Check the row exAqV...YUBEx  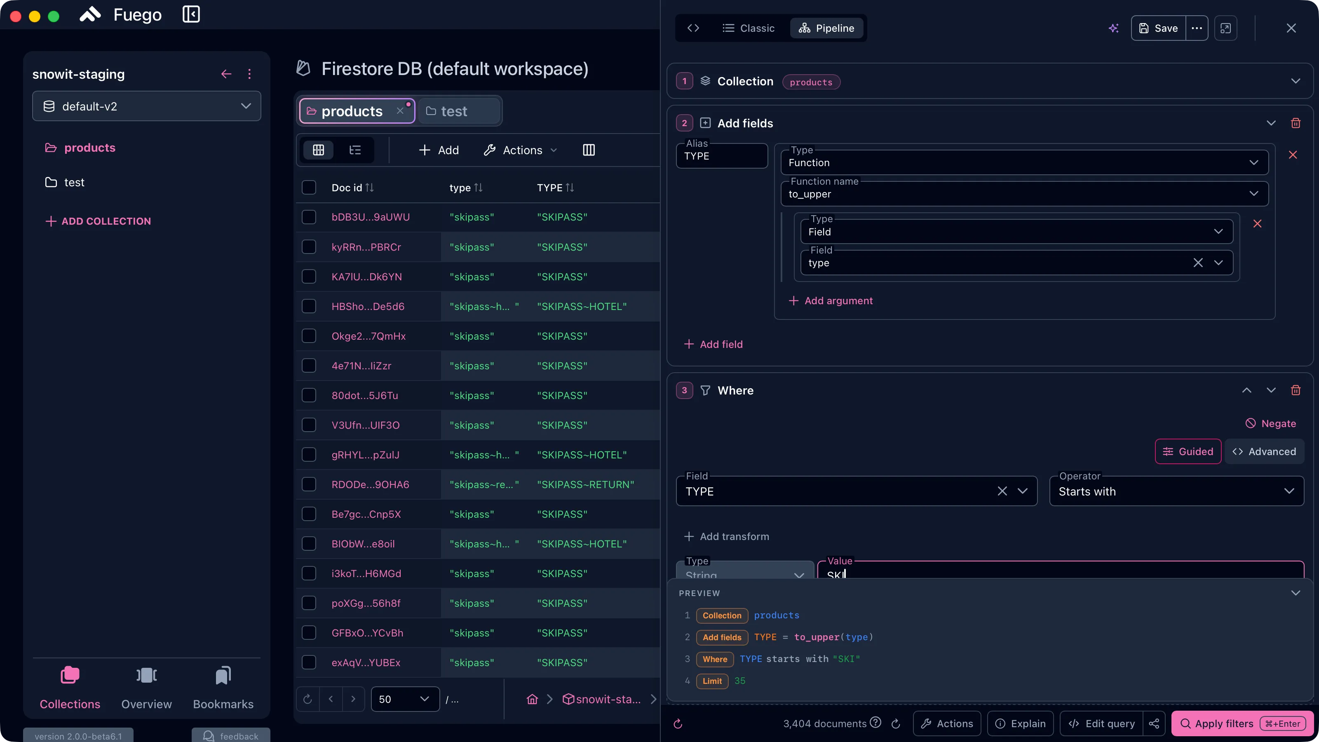[309, 662]
